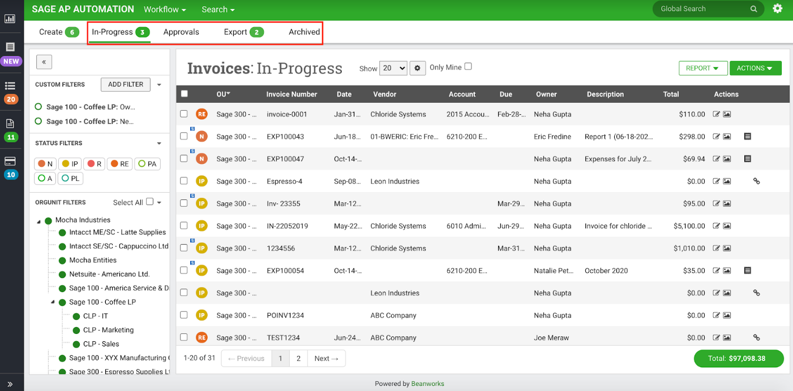Open table column settings gear button
The height and width of the screenshot is (391, 793).
[x=418, y=68]
